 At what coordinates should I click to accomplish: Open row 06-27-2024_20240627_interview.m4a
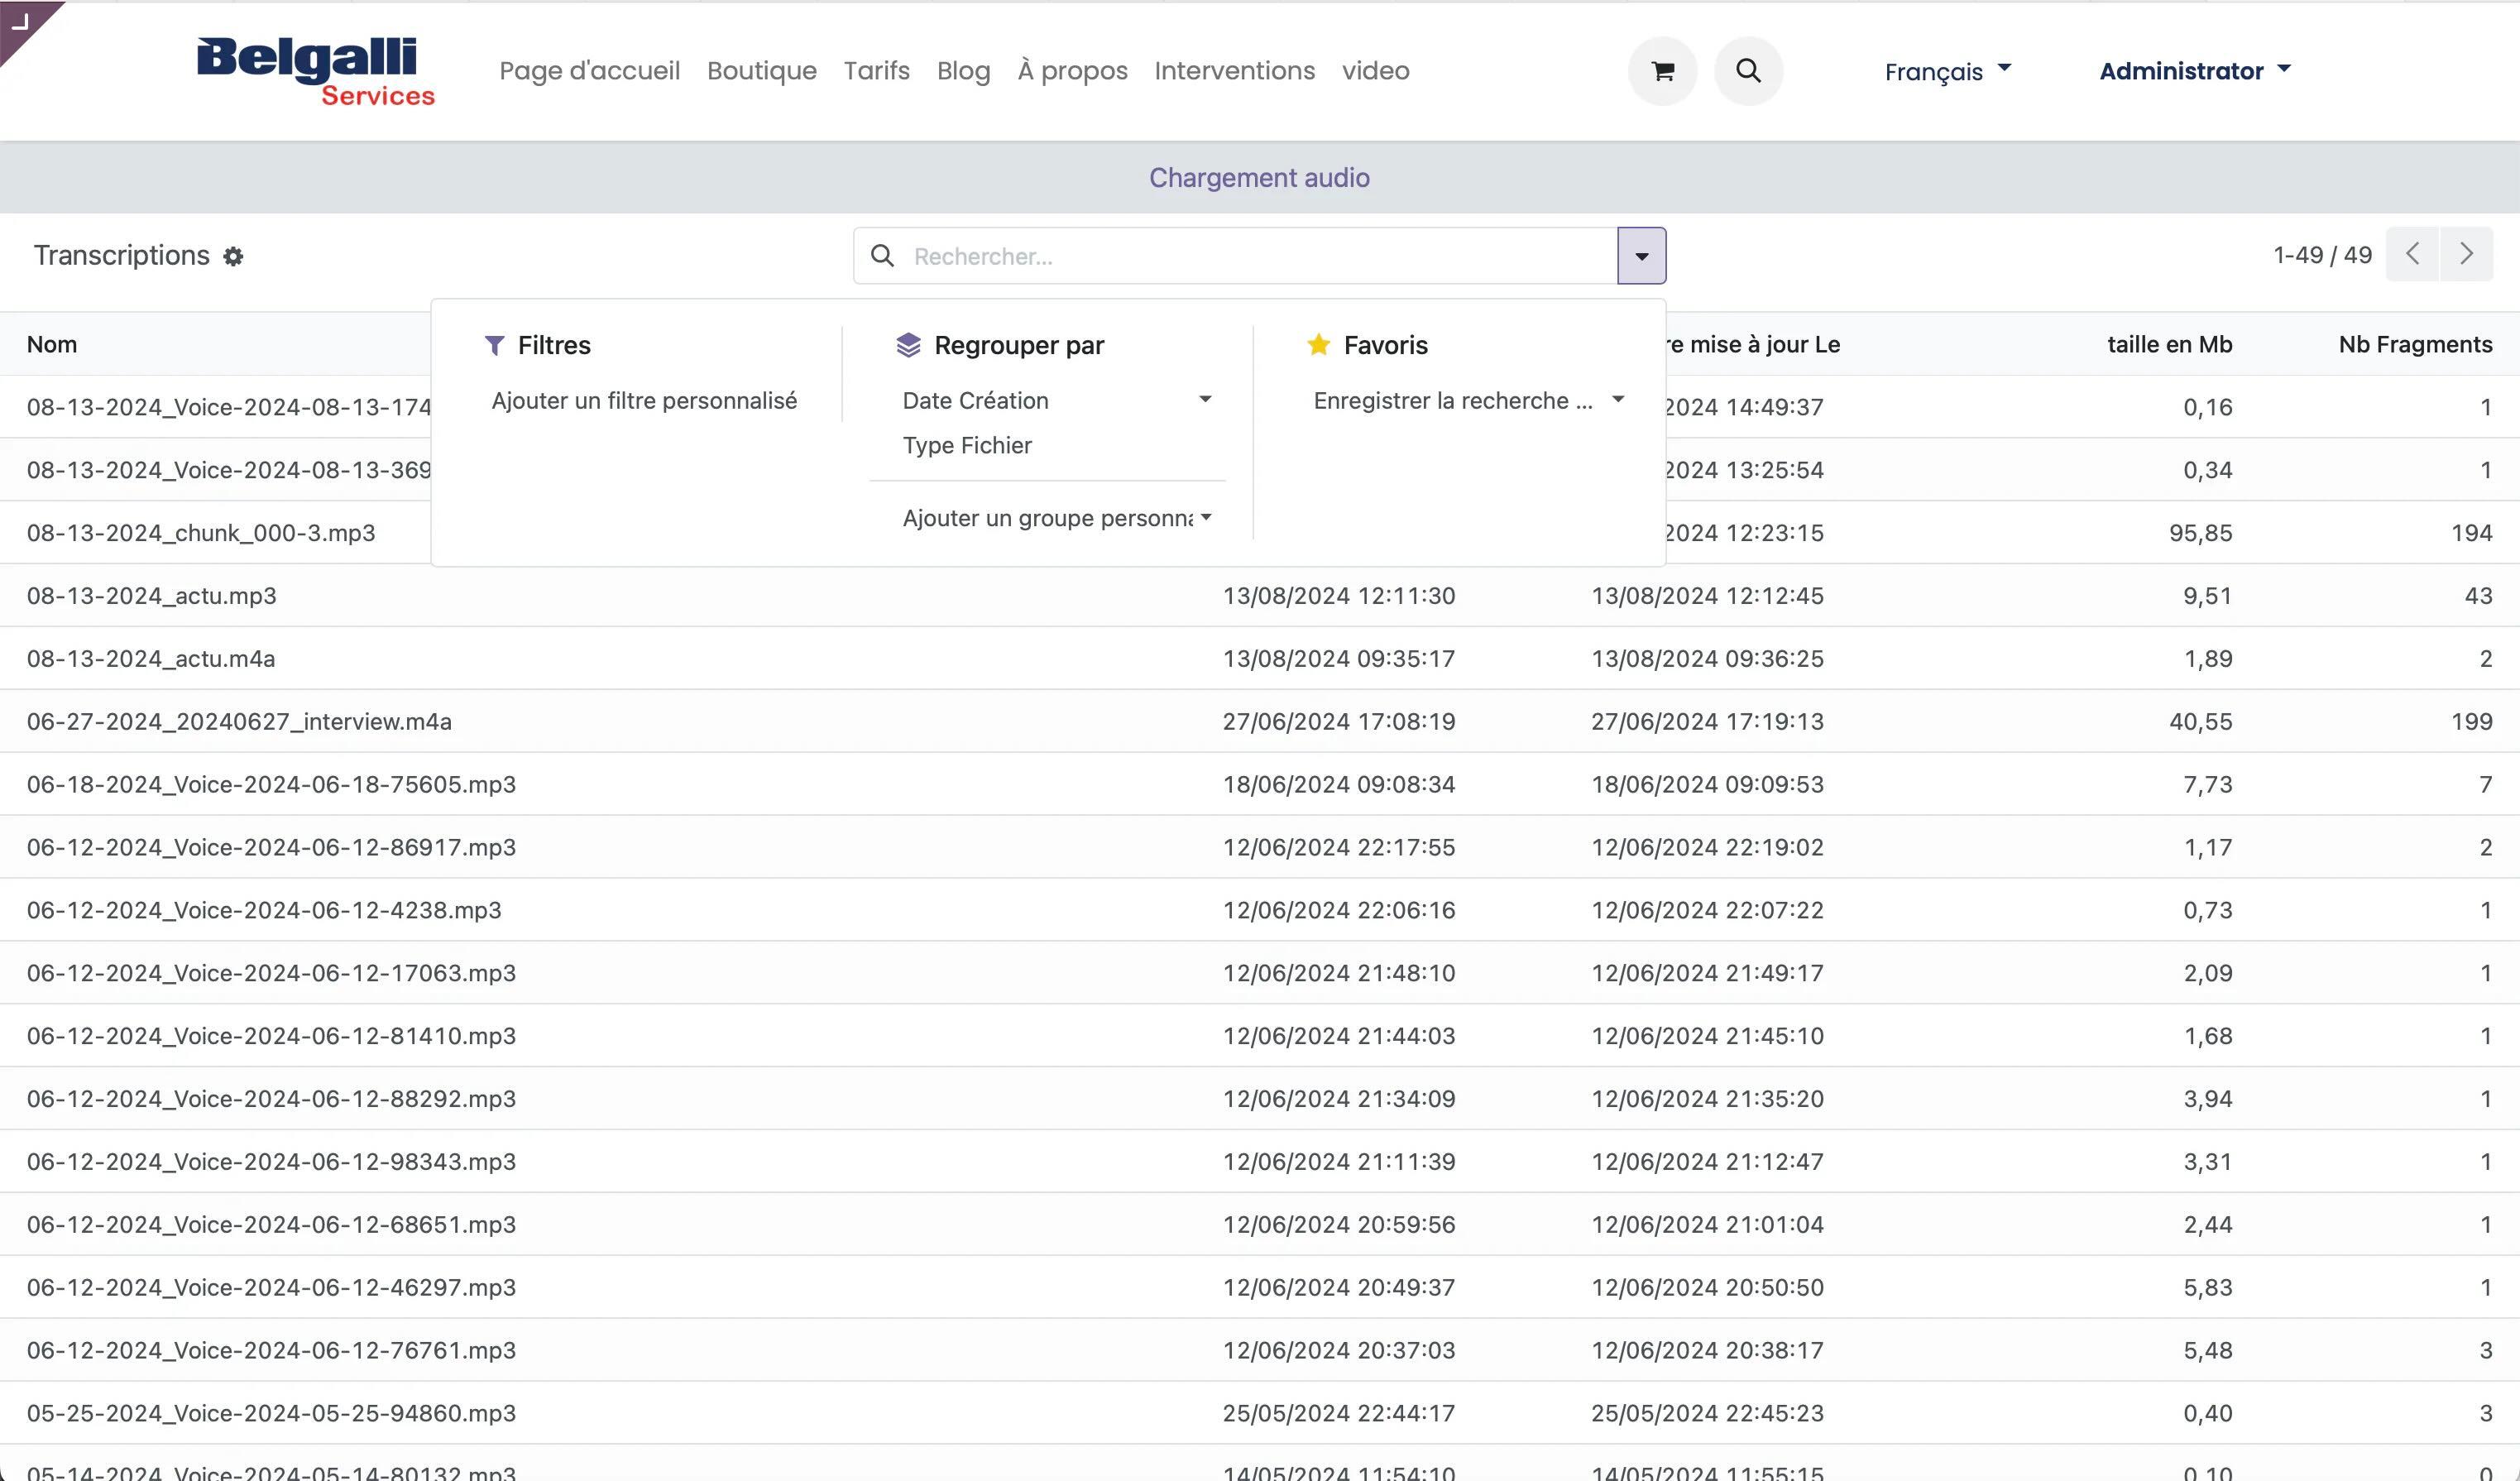click(x=1260, y=721)
